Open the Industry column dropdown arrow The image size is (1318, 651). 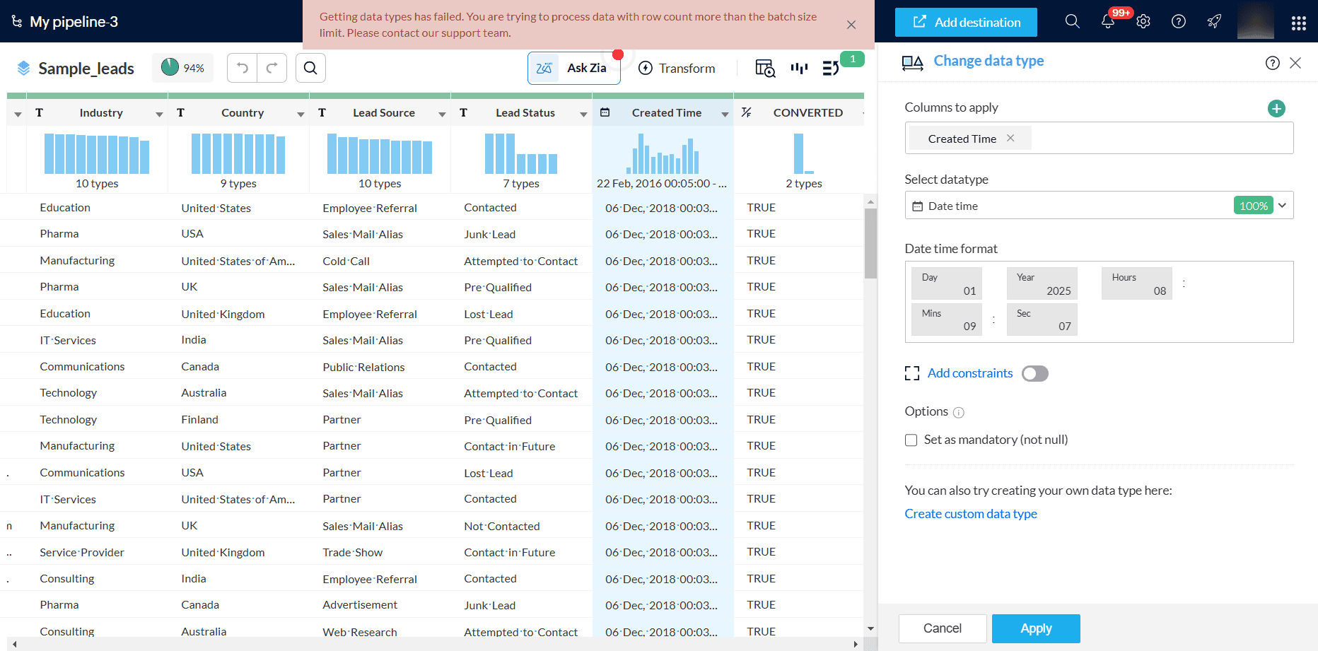coord(159,114)
